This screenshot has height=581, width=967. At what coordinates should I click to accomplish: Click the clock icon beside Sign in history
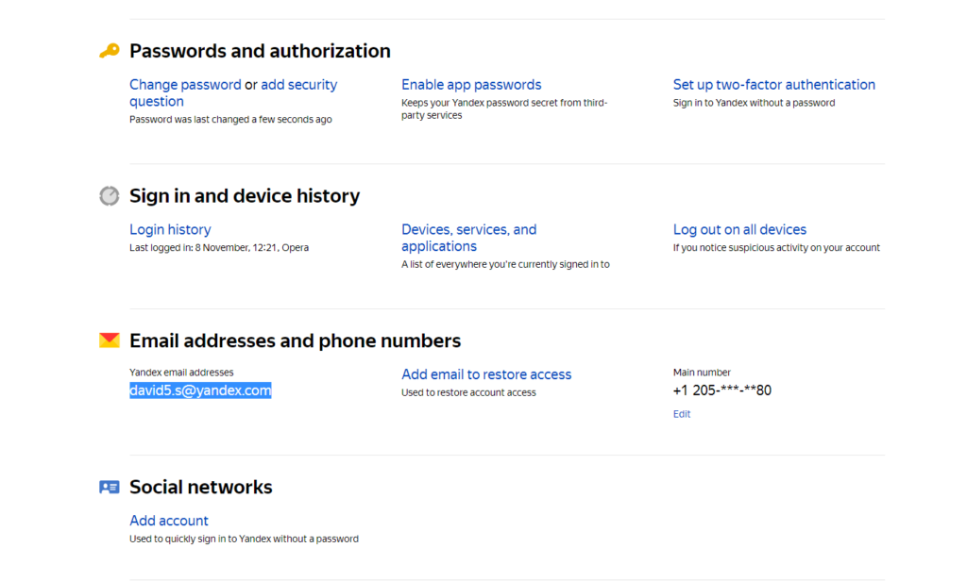(110, 196)
